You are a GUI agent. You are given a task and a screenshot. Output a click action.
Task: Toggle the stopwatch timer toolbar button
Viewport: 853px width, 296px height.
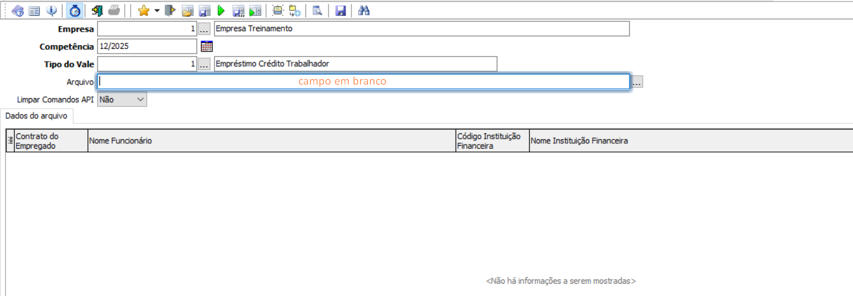click(x=75, y=11)
